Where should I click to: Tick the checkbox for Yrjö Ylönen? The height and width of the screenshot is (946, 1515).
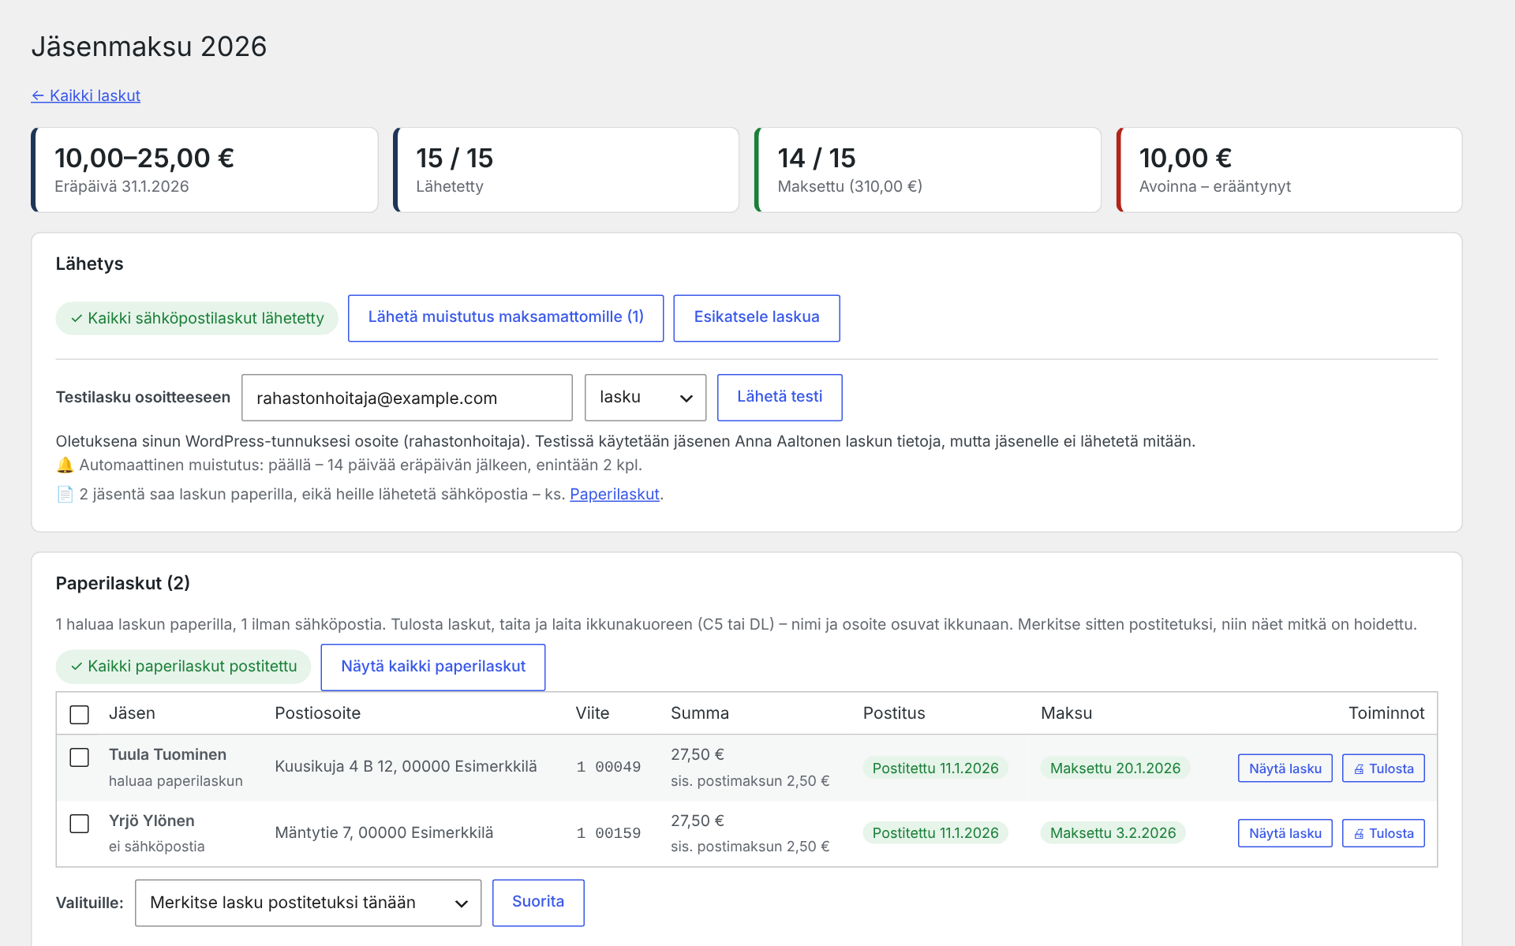(x=80, y=824)
